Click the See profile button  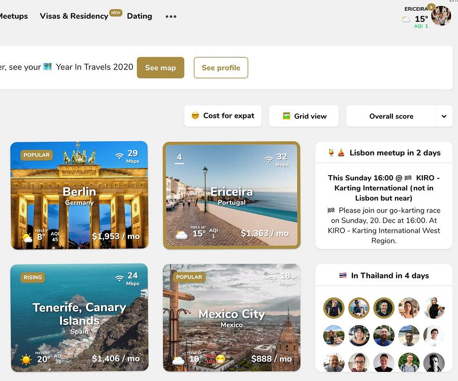point(221,68)
